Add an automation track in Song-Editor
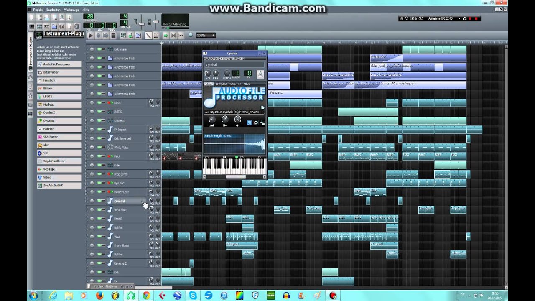Viewport: 535px width, 301px height. coord(138,36)
